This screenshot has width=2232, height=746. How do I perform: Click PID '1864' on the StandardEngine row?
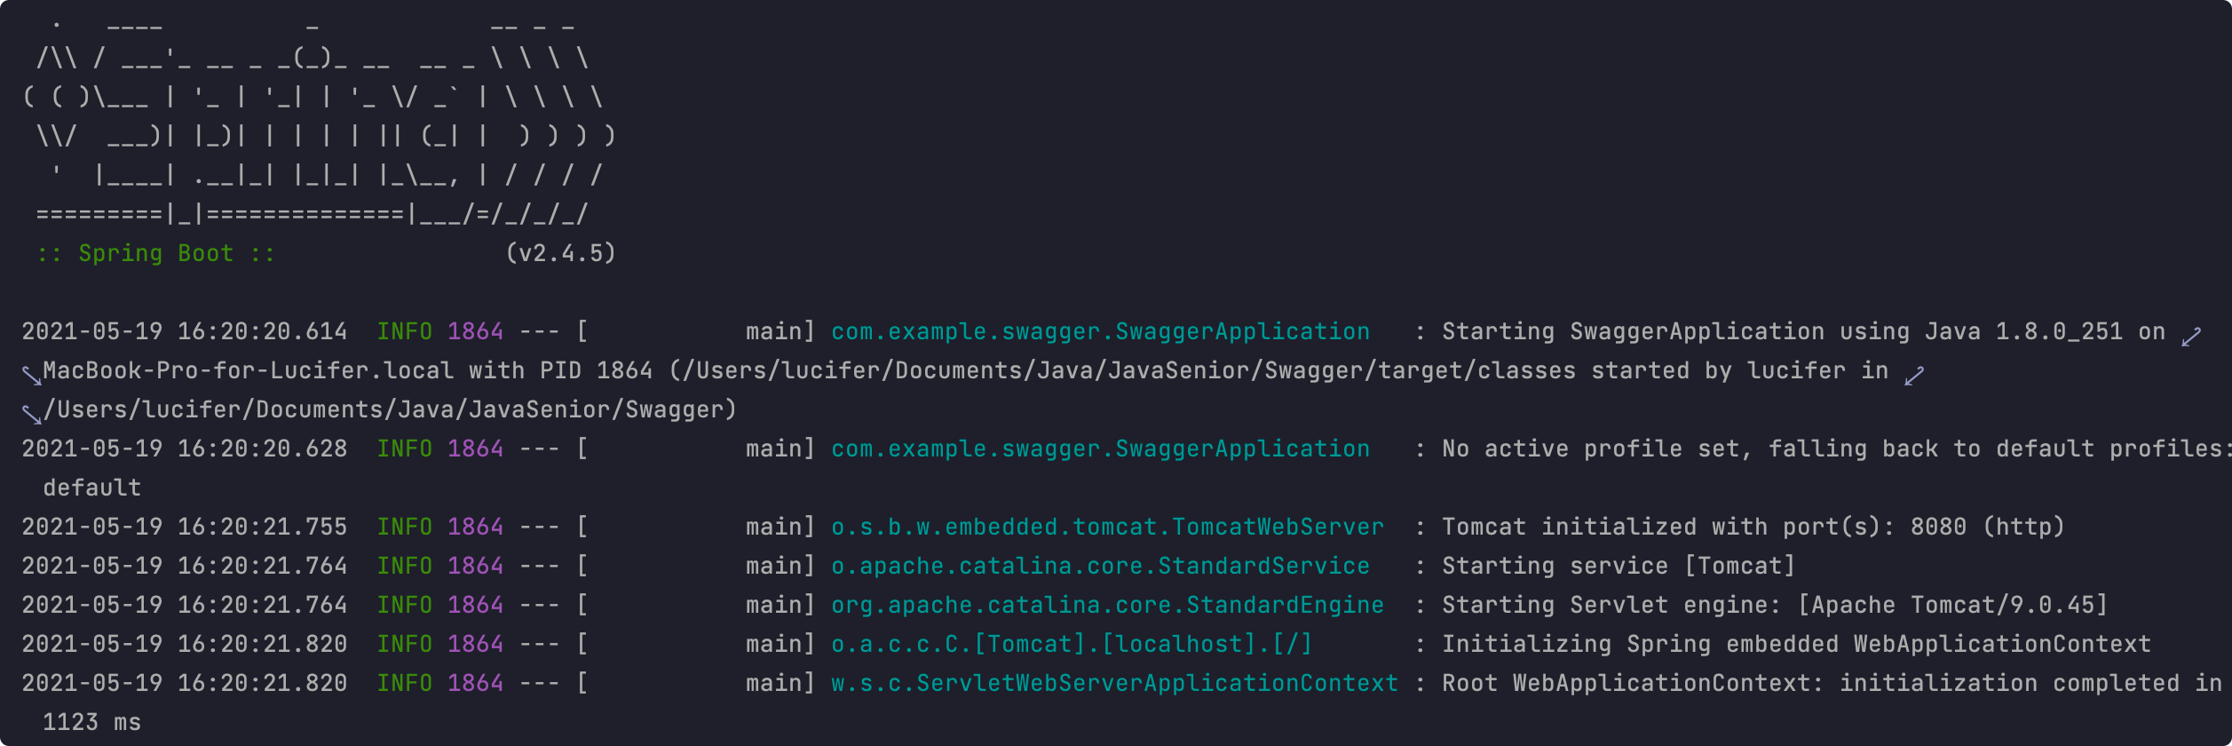[476, 605]
